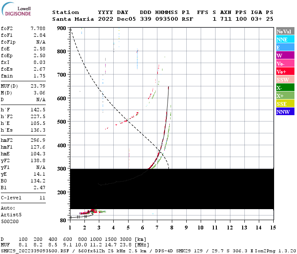This screenshot has width=297, height=254.
Task: Click the h`Es value 136.3
Action: (38, 130)
